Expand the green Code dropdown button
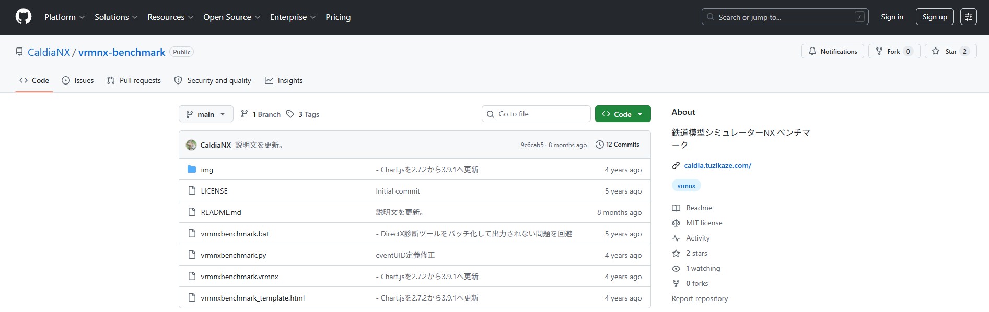The image size is (989, 312). pyautogui.click(x=623, y=114)
